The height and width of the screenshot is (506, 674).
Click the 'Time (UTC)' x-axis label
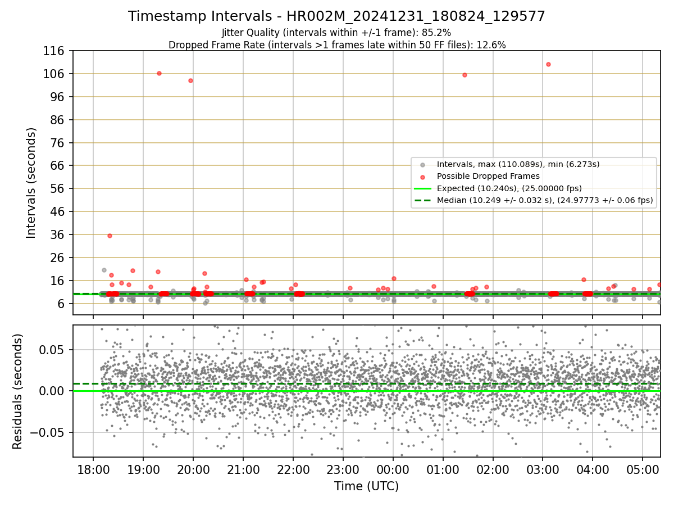pos(366,486)
